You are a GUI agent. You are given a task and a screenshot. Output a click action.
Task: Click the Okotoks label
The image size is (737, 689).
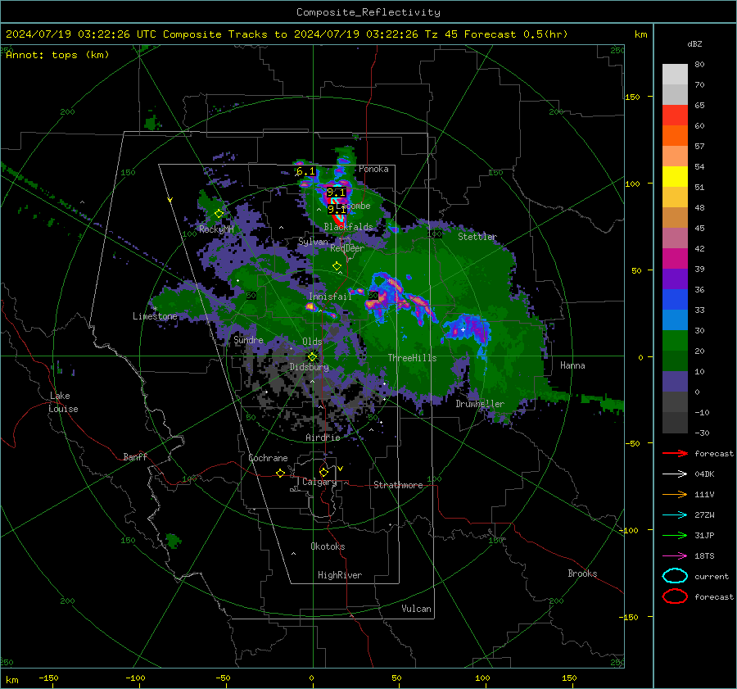[328, 546]
